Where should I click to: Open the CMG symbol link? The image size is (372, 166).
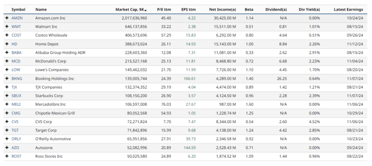(x=16, y=113)
